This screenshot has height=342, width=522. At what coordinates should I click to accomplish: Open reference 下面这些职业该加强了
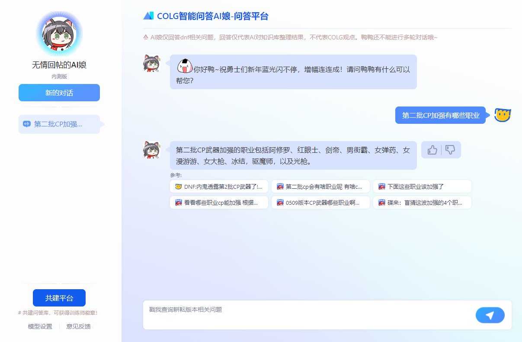click(422, 187)
